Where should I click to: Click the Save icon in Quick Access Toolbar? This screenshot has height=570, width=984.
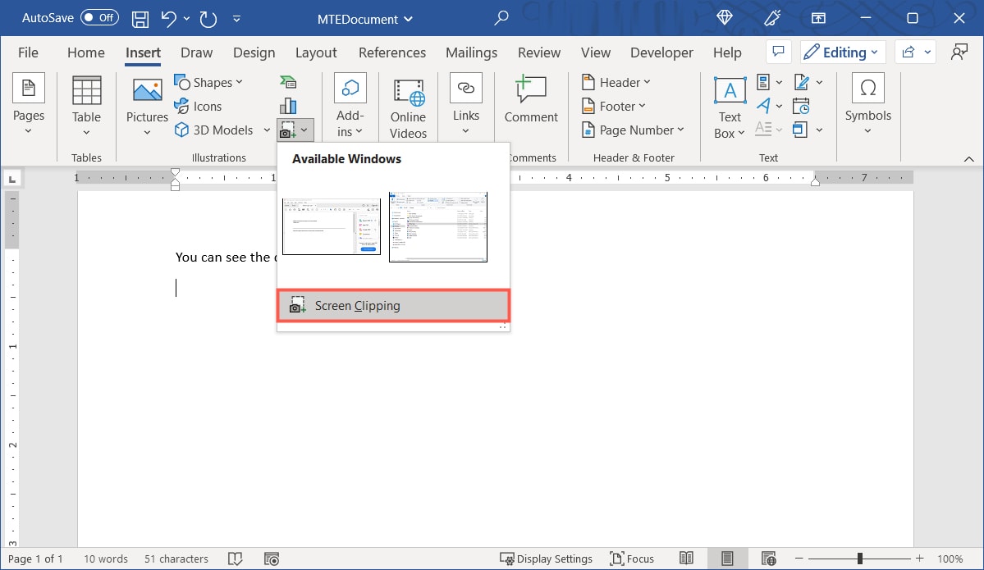point(140,18)
